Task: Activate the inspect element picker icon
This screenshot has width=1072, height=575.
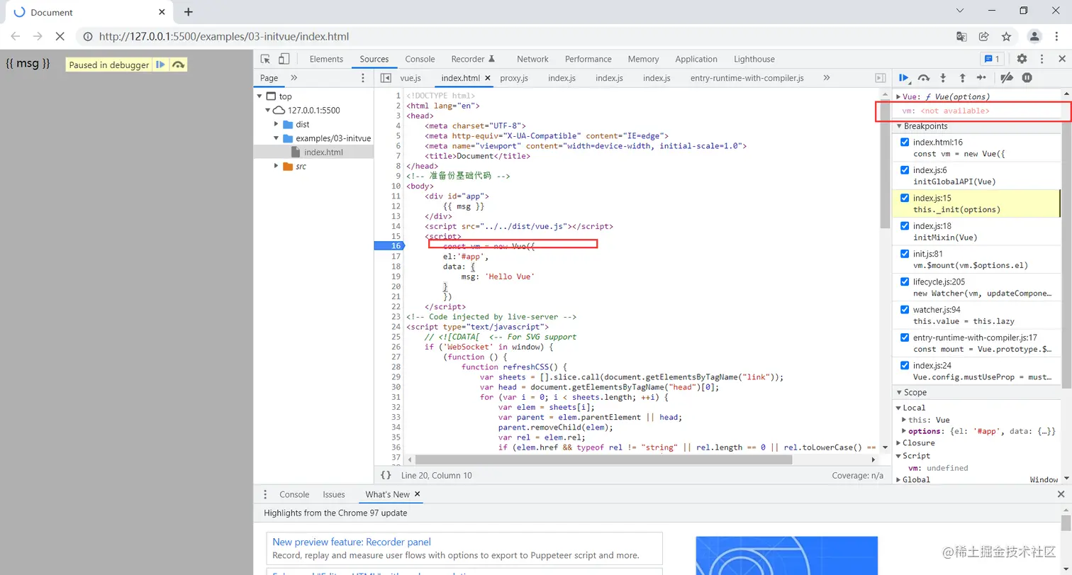Action: pyautogui.click(x=265, y=59)
